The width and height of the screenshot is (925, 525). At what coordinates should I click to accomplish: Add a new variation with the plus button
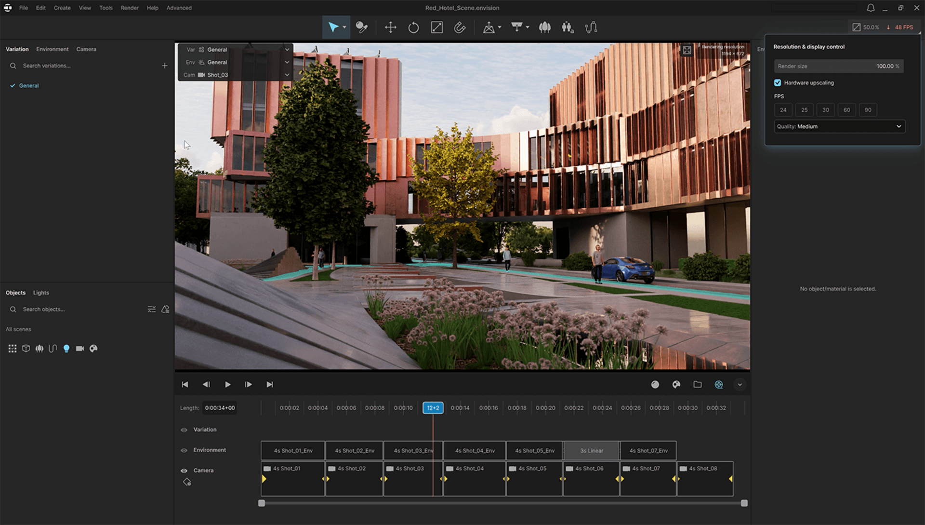point(165,66)
